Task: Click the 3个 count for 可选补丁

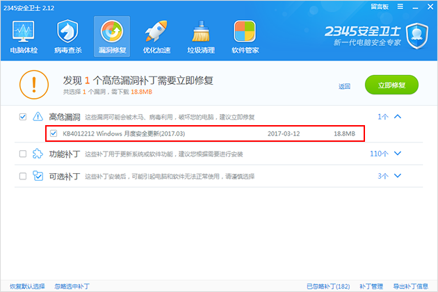Action: (x=383, y=176)
